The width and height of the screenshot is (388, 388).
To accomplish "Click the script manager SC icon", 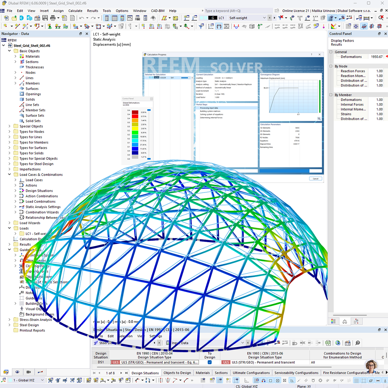I will (138, 18).
